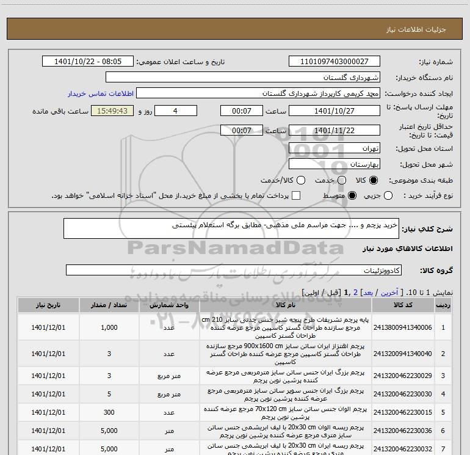Click the price validity date 1401/11/22
Viewport: 470px width, 455px height.
[x=334, y=131]
